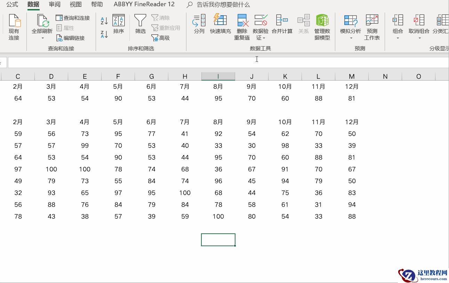Click the 快速填充 Flash Fill icon
This screenshot has width=449, height=283.
(220, 21)
